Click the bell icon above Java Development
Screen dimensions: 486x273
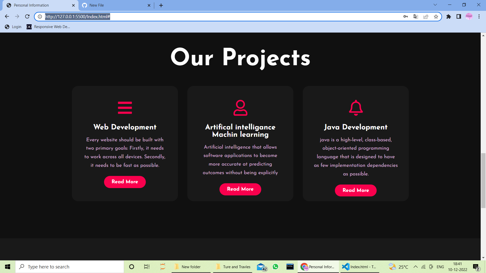point(356,107)
